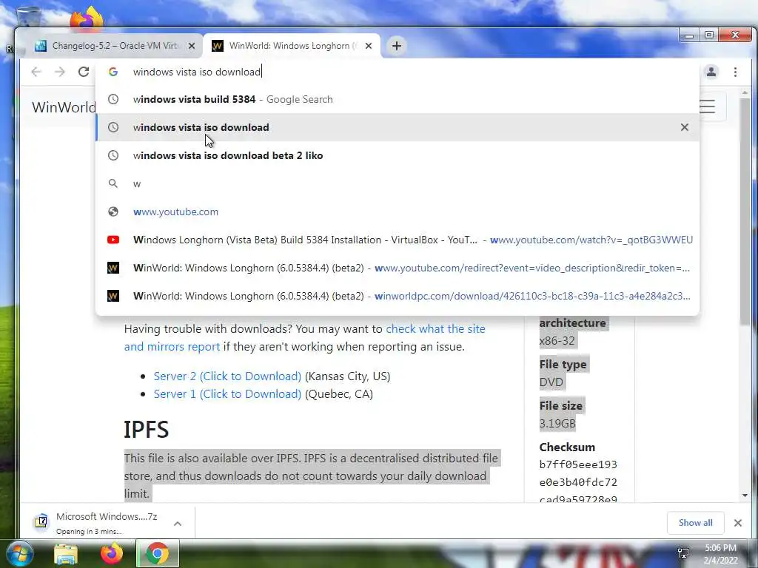The image size is (758, 568).
Task: Reload the current page
Action: click(x=84, y=72)
